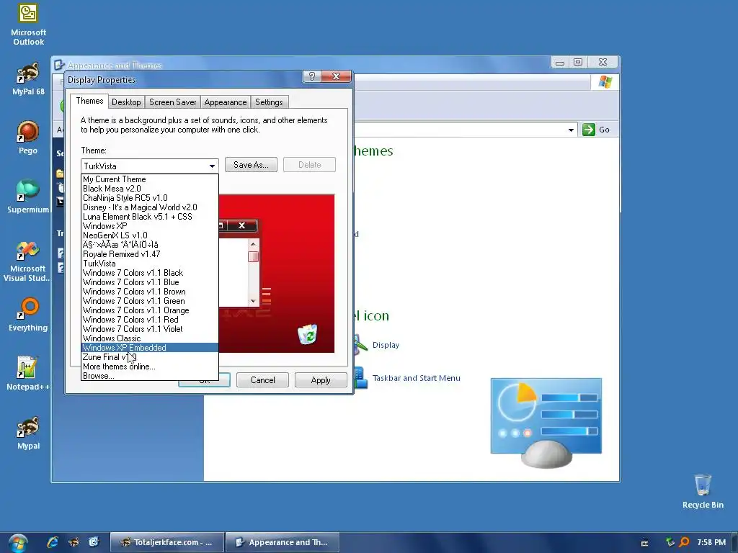
Task: Select Luna Element Black v5.1 + CSS
Action: point(150,217)
